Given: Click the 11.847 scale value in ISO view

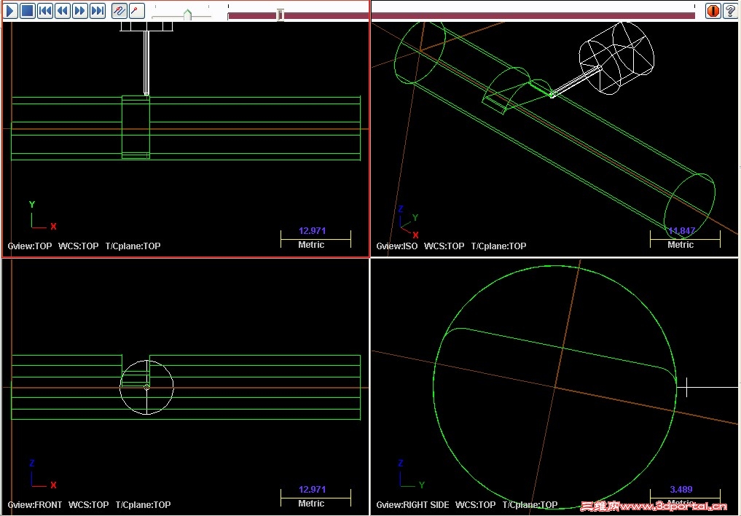Looking at the screenshot, I should (x=681, y=230).
